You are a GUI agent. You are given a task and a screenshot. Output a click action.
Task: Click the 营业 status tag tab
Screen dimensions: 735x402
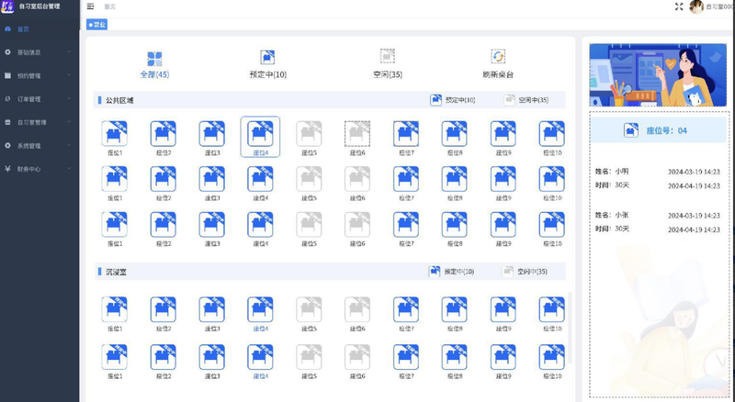click(x=97, y=25)
